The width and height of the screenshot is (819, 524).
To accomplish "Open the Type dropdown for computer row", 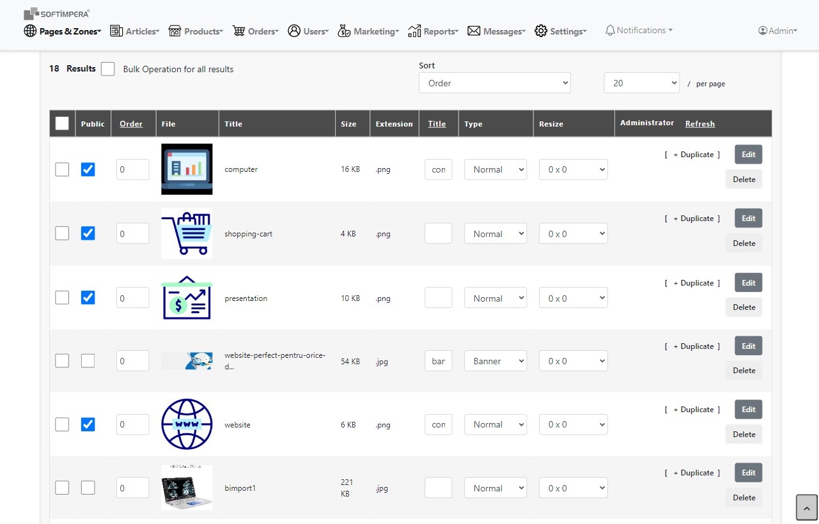I will coord(495,169).
